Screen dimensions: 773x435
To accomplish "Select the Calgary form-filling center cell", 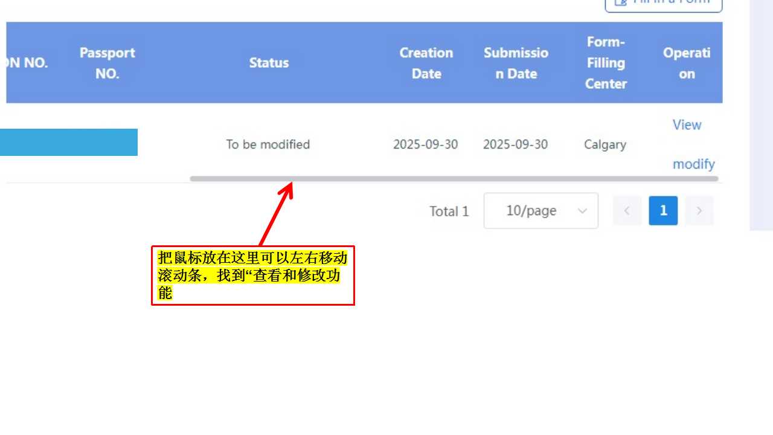I will 605,144.
